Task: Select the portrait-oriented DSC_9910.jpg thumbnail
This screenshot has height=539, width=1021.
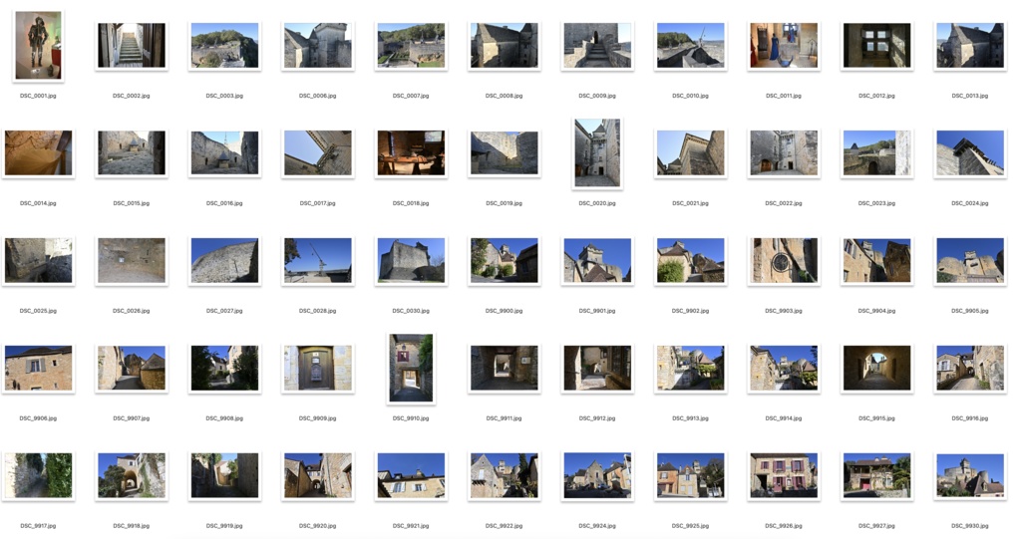Action: point(411,368)
